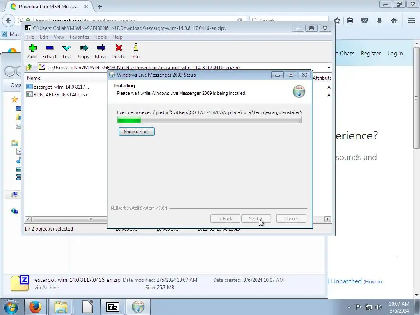The image size is (420, 315).
Task: Open the 7-Zip Favorites menu
Action: click(x=79, y=37)
